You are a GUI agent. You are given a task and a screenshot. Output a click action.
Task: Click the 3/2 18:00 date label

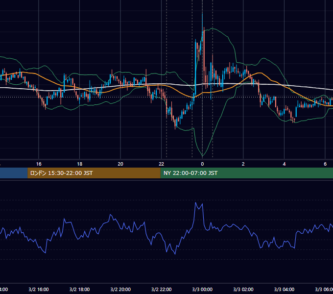pyautogui.click(x=80, y=289)
